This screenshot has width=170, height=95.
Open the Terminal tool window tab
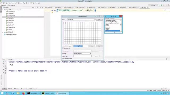pyautogui.click(x=24, y=89)
